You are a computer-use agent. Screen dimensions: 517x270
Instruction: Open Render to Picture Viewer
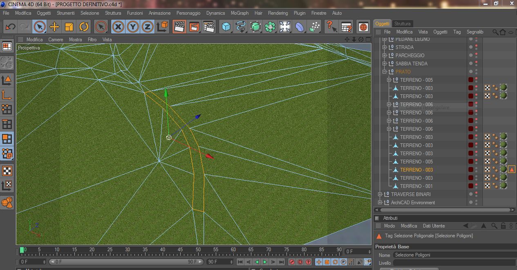[194, 27]
